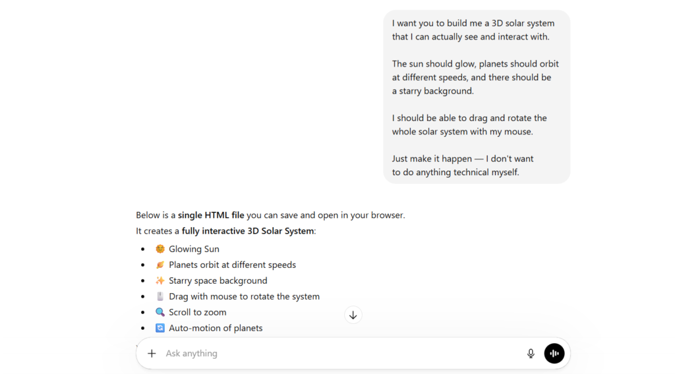The height and width of the screenshot is (374, 675).
Task: Click the sun emoji beside Glowing Sun
Action: 160,249
